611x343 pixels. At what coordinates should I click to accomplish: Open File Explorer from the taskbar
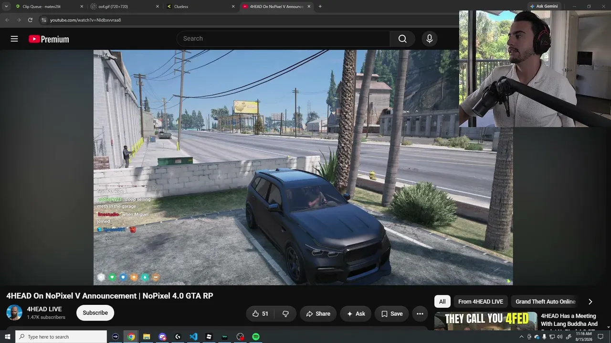pos(147,337)
